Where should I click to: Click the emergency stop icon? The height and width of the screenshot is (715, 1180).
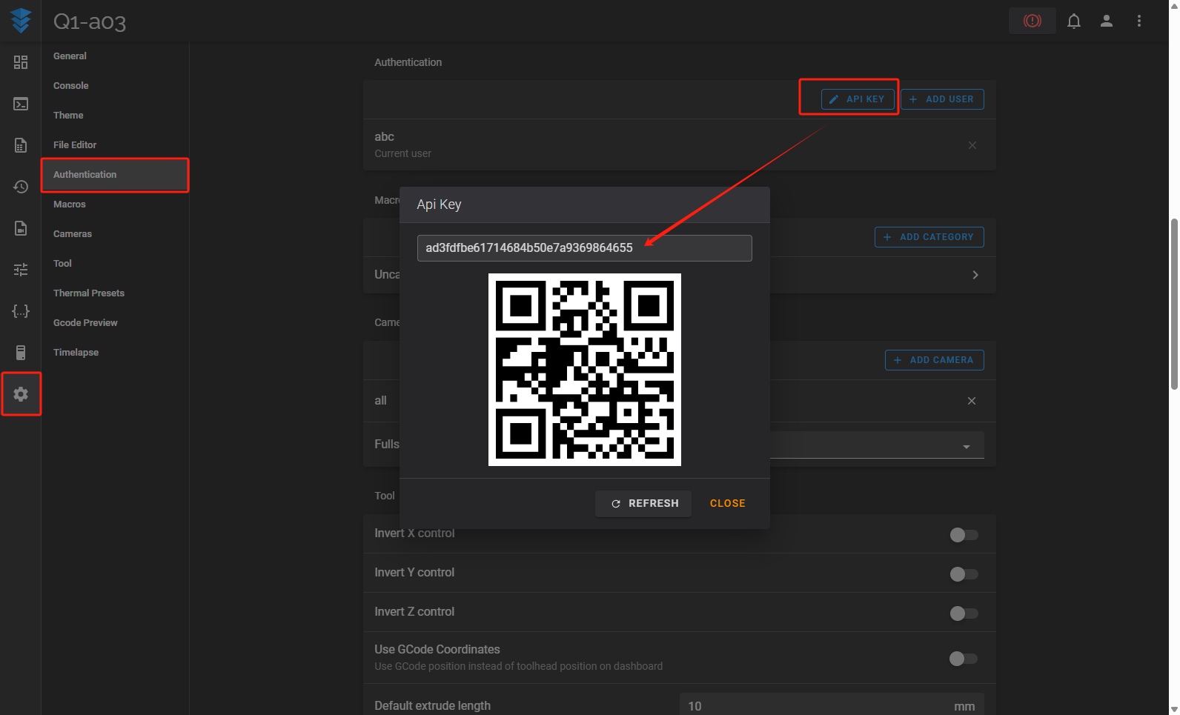pyautogui.click(x=1032, y=21)
